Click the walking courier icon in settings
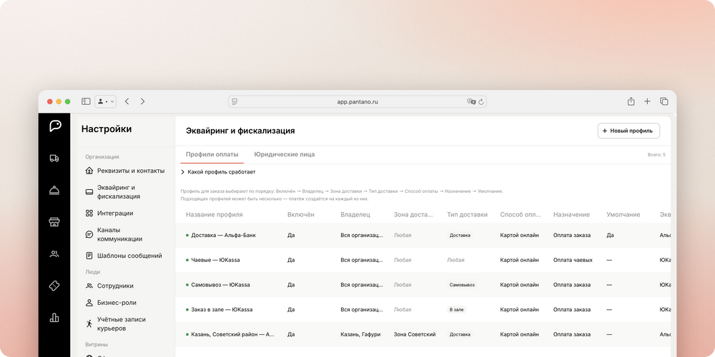This screenshot has height=357, width=715. (x=89, y=323)
